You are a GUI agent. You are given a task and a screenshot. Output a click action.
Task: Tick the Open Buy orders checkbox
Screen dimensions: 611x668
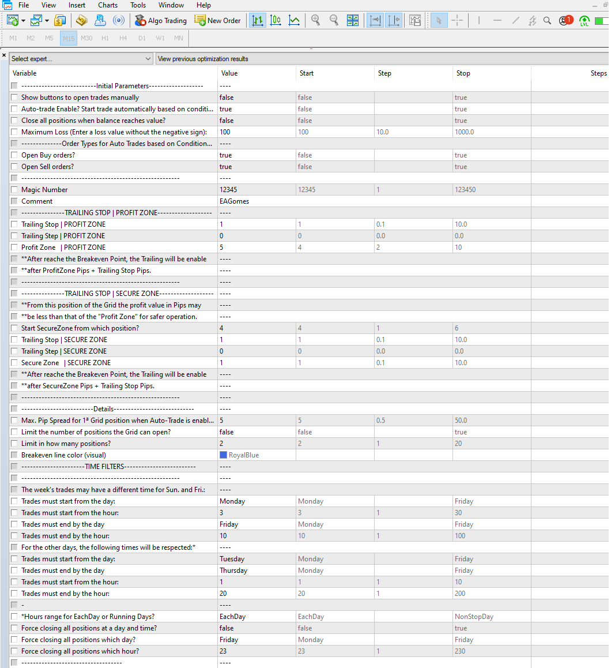pos(14,155)
